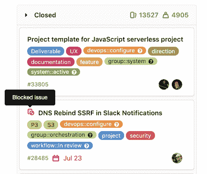Click help icon on group::system label
Screen dimensions: 207x174
(x=151, y=62)
